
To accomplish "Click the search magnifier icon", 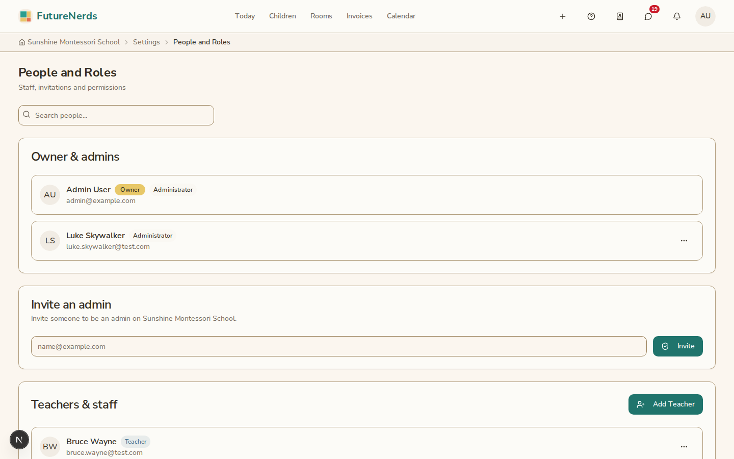I will [x=27, y=115].
